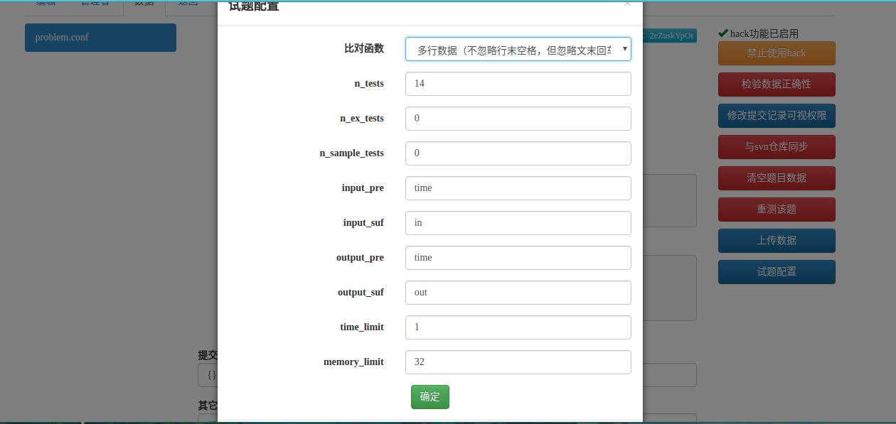896x424 pixels.
Task: Click the input_pre field containing time
Action: pyautogui.click(x=518, y=188)
